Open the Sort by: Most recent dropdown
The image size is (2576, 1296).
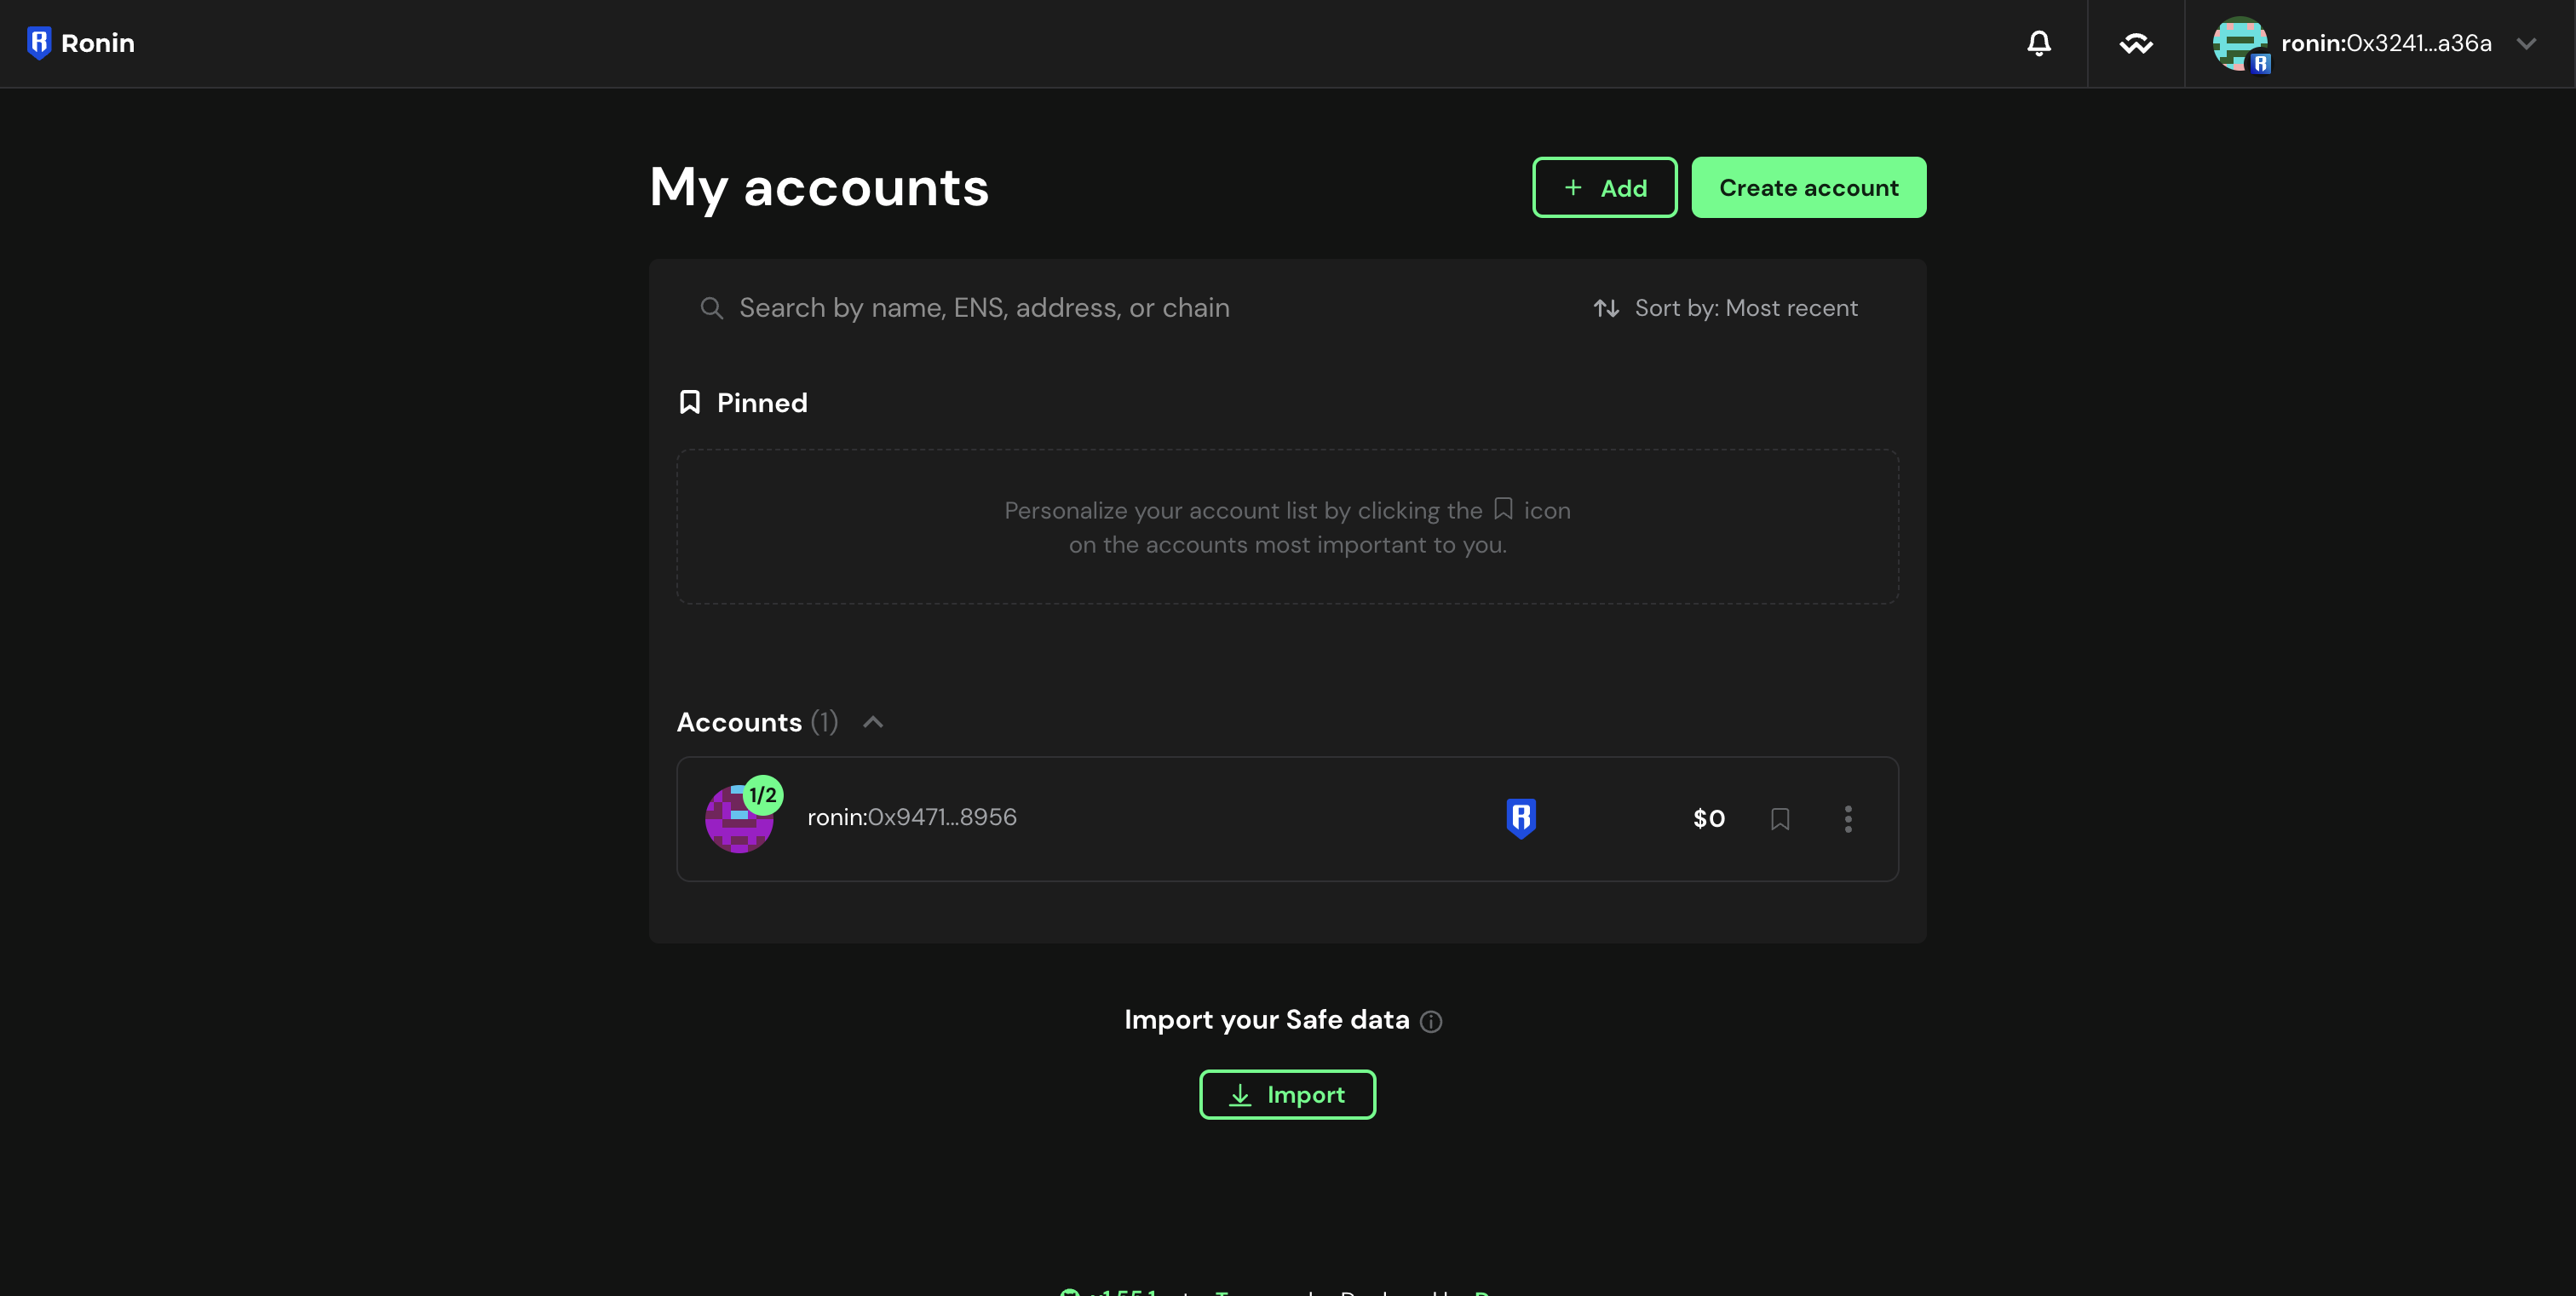coord(1725,307)
